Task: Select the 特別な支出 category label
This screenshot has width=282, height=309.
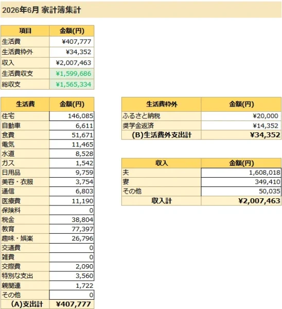Action: tap(25, 276)
